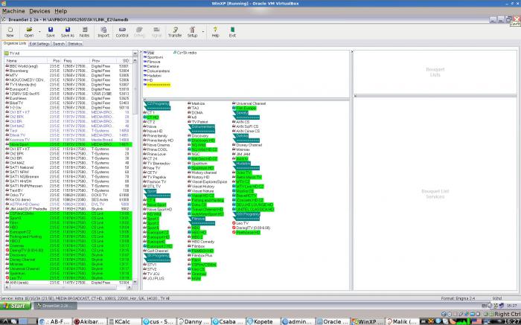Click the Oracle host taskbar entry

332,321
